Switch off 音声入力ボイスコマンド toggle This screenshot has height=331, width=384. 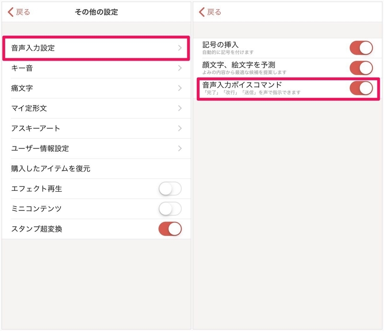(361, 88)
